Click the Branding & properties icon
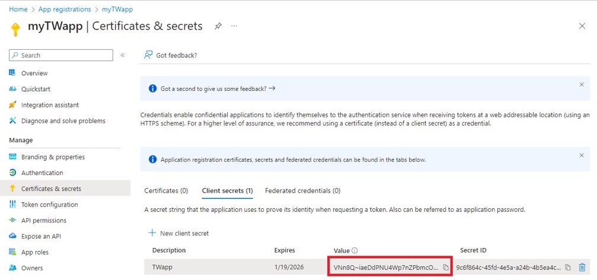The height and width of the screenshot is (280, 597). point(12,157)
